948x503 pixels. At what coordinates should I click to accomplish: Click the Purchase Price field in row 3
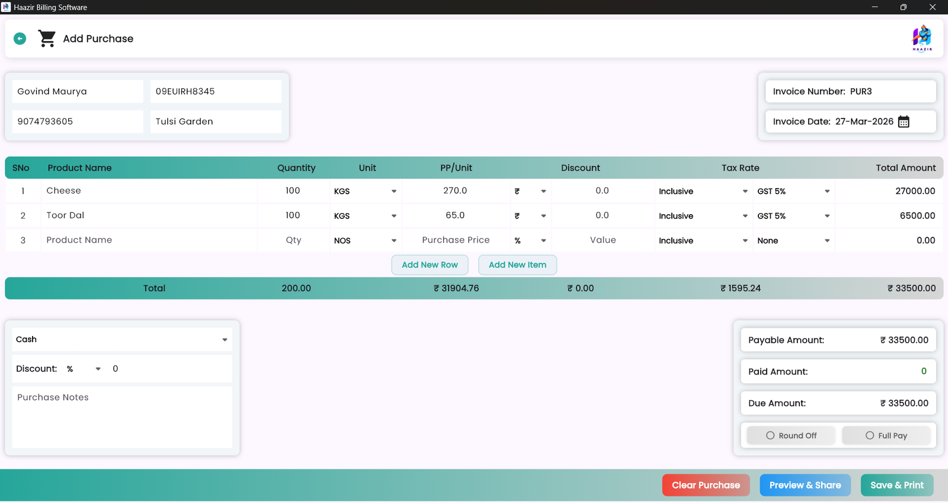(456, 240)
